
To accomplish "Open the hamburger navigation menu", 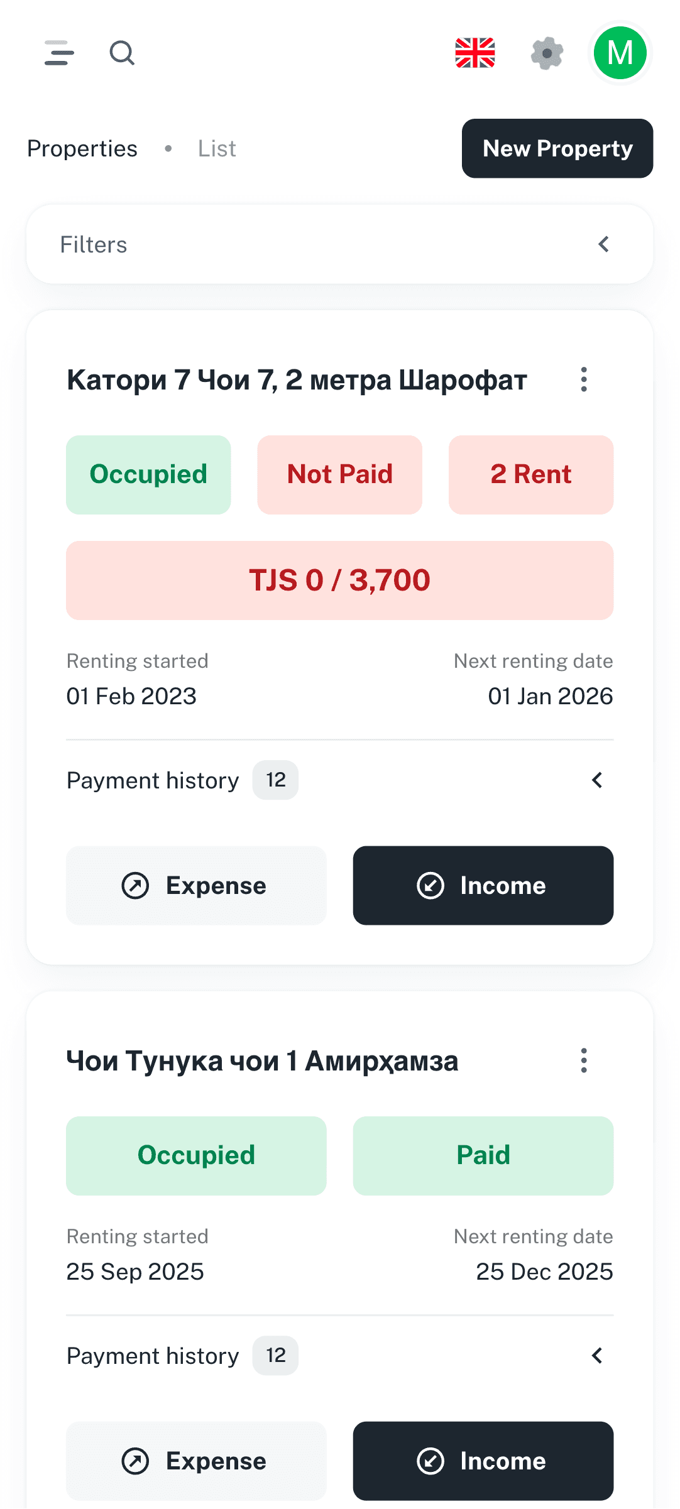I will coord(59,53).
